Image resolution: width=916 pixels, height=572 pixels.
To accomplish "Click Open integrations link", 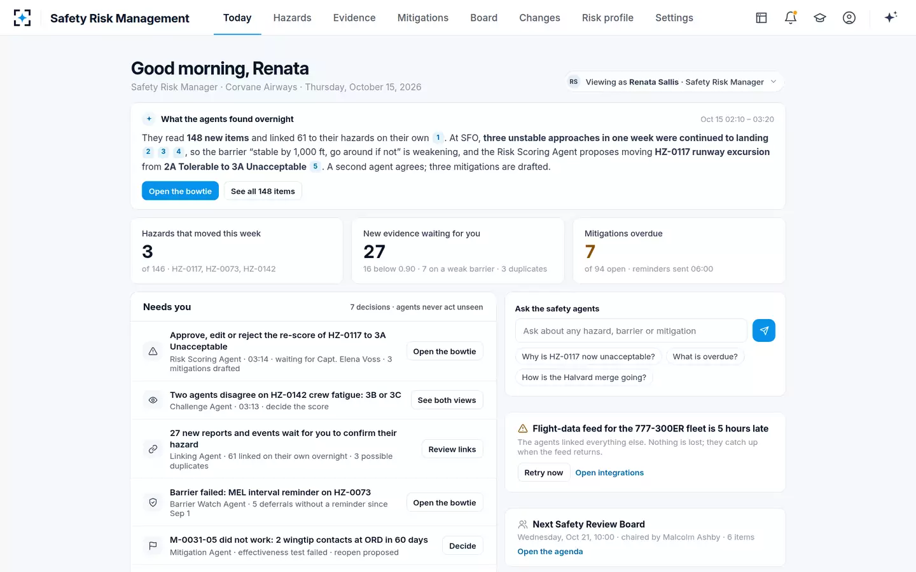I will point(609,473).
